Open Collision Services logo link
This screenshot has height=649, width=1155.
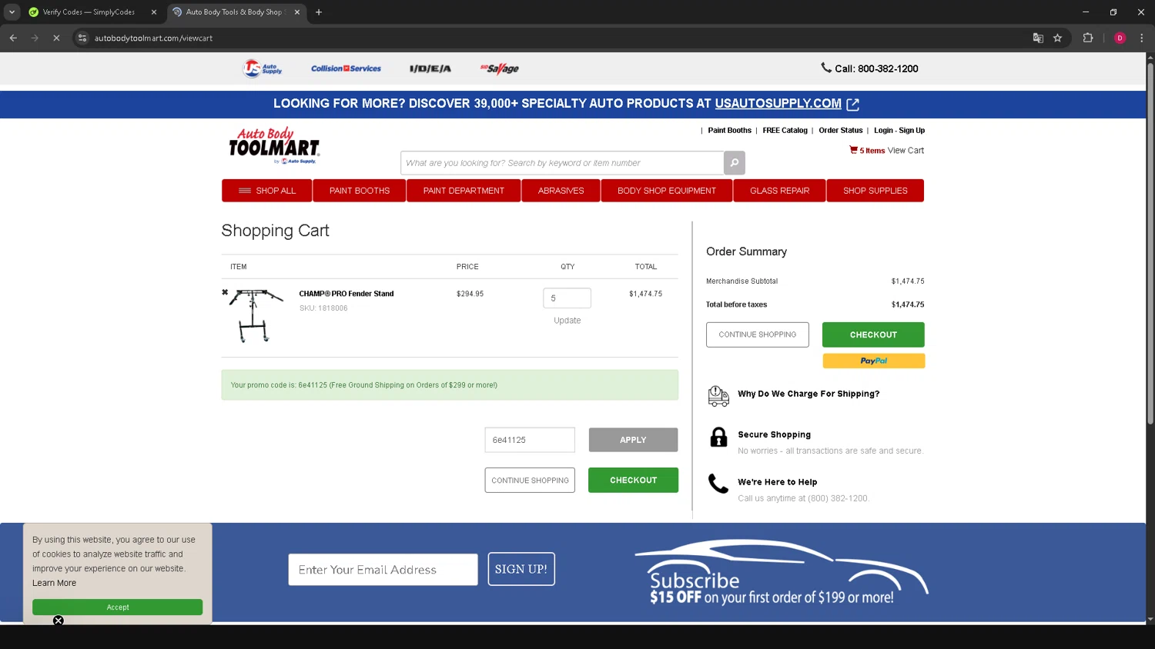tap(346, 68)
